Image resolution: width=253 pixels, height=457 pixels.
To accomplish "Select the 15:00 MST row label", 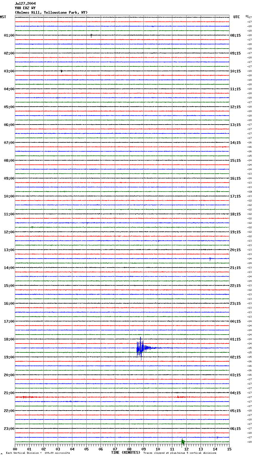I will click(9, 286).
